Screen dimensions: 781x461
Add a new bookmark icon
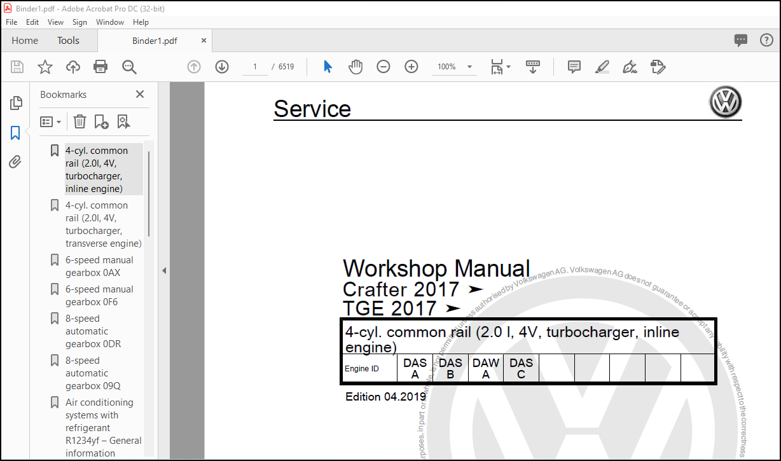pos(101,121)
